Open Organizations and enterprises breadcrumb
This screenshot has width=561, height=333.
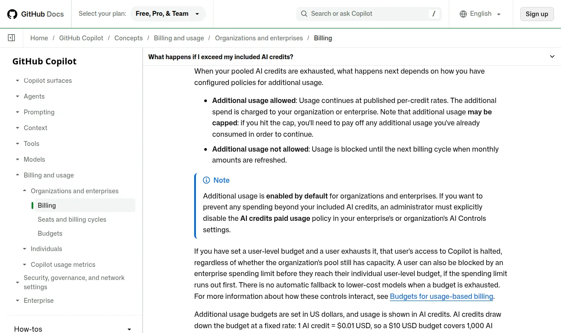click(259, 38)
